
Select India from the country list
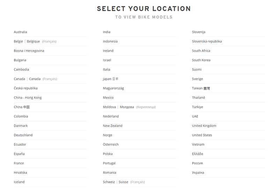tap(106, 32)
